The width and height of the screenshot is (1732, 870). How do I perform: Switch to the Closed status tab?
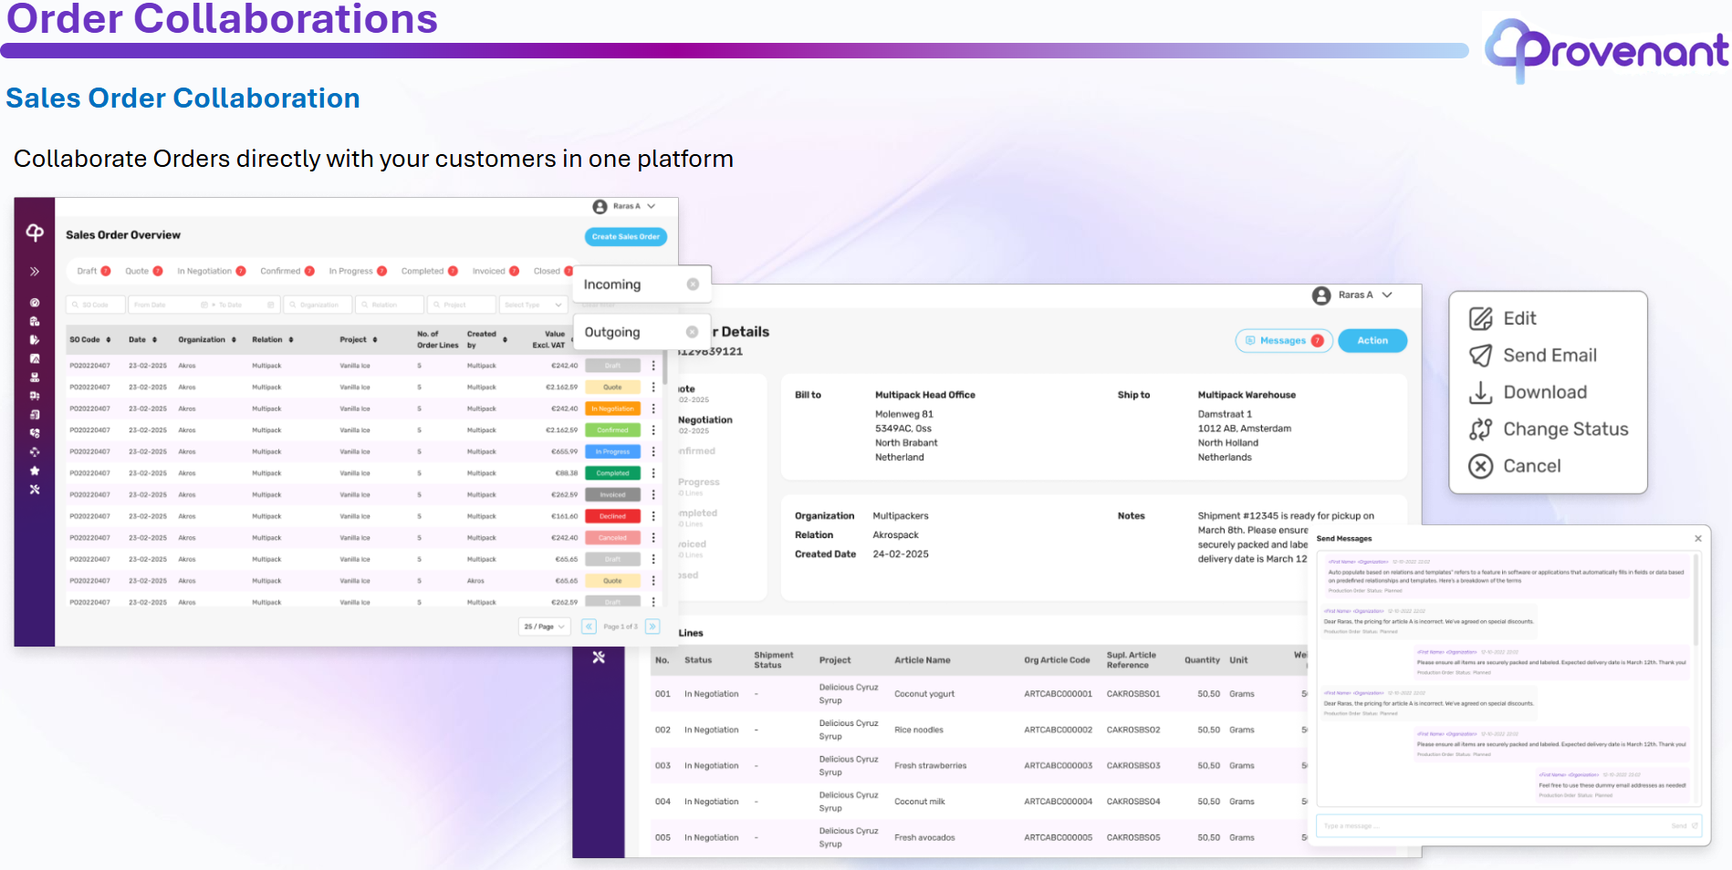[553, 271]
